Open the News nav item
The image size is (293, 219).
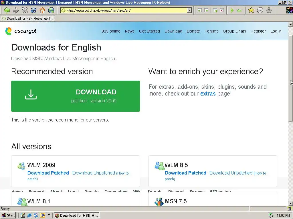coord(130,31)
